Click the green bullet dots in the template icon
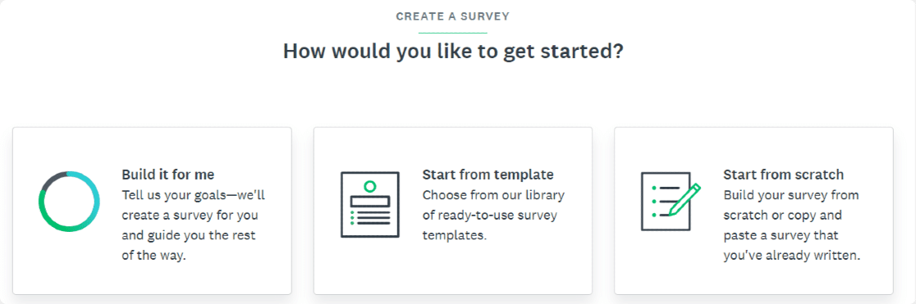The image size is (916, 304). tap(352, 218)
